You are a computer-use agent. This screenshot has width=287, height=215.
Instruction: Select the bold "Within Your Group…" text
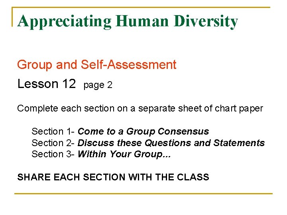point(124,154)
